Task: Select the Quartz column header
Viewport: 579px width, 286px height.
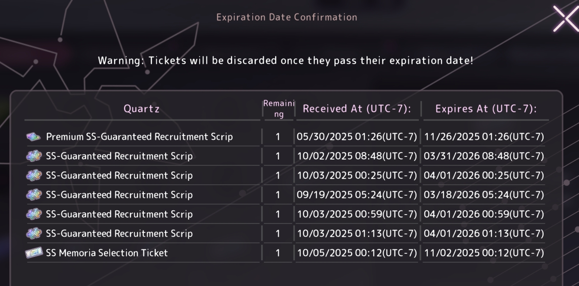Action: (142, 109)
